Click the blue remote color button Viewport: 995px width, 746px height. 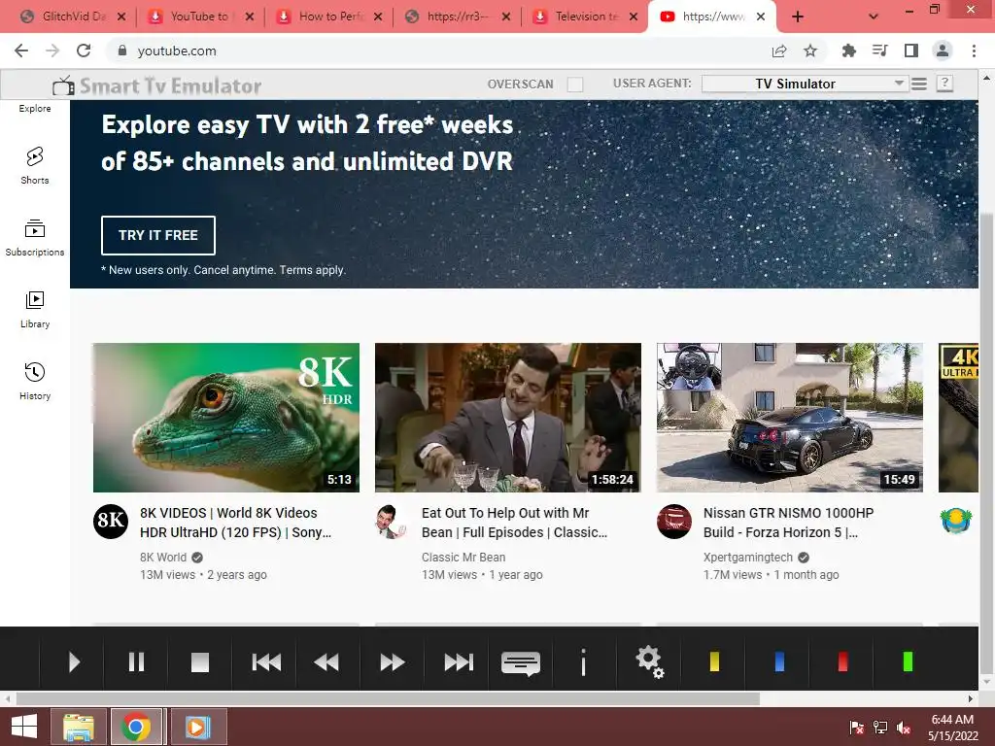(779, 661)
